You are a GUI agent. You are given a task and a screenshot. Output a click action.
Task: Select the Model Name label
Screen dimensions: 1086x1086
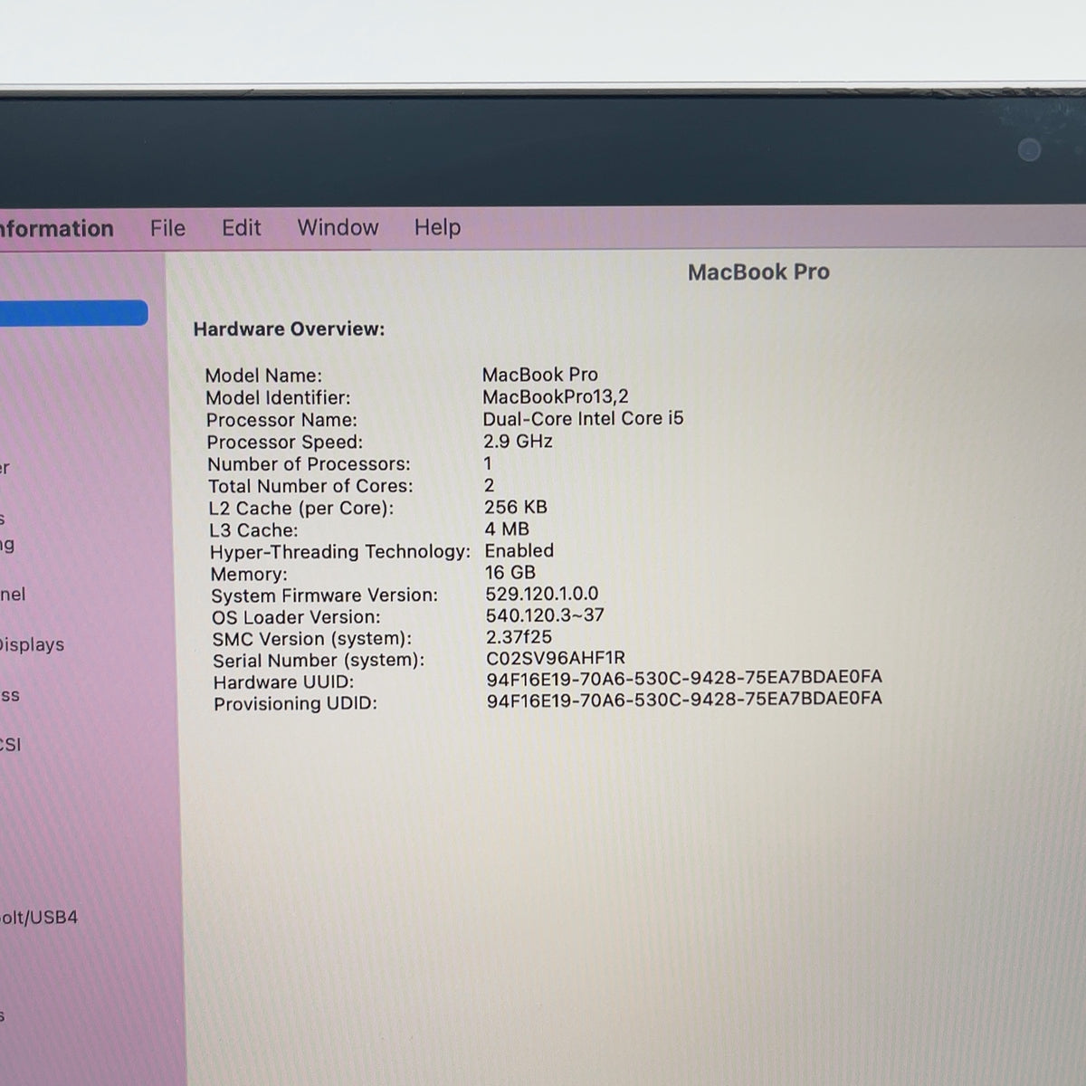[x=263, y=376]
